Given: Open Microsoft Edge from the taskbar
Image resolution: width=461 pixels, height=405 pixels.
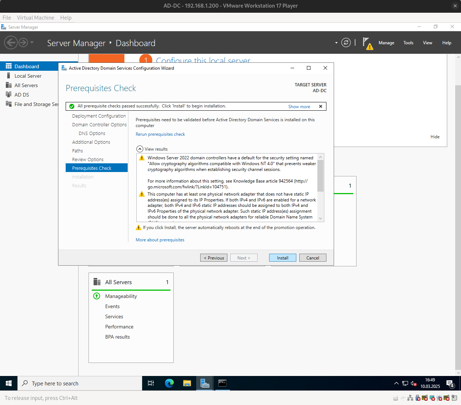Looking at the screenshot, I should pos(169,383).
